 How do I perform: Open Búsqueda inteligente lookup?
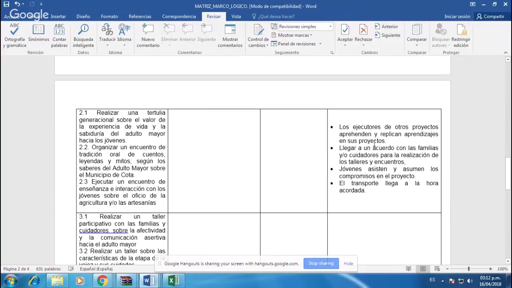[83, 36]
